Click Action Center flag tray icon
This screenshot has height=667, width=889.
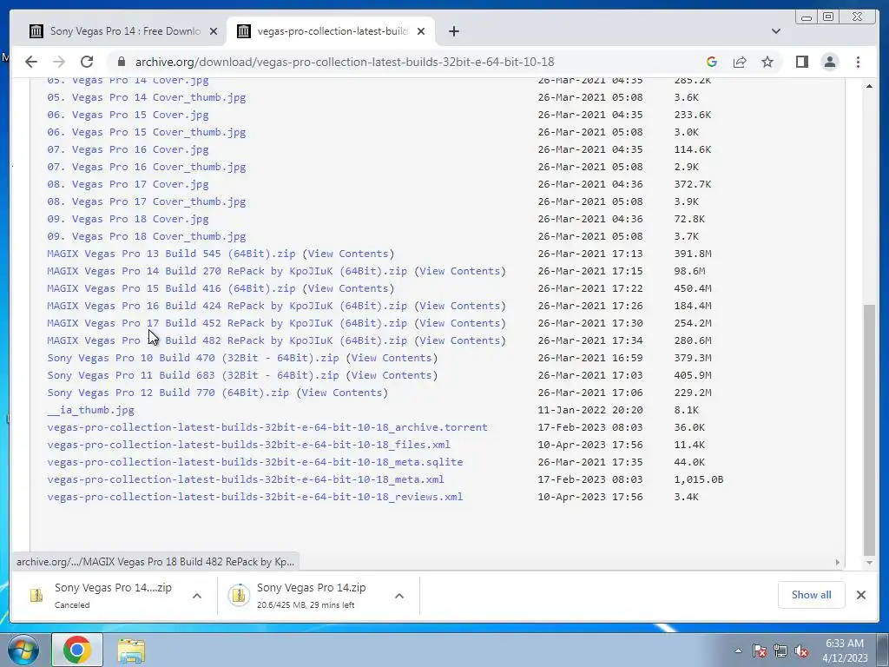tap(760, 650)
